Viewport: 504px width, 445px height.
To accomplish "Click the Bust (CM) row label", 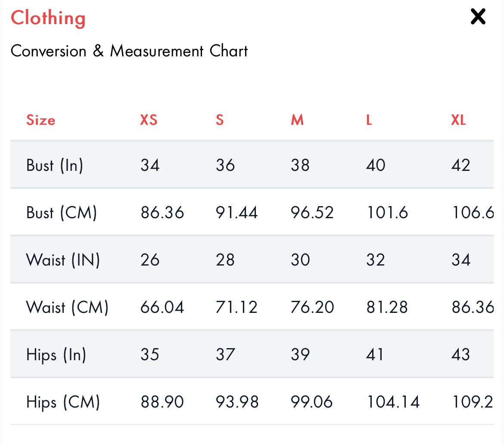I will pyautogui.click(x=62, y=213).
